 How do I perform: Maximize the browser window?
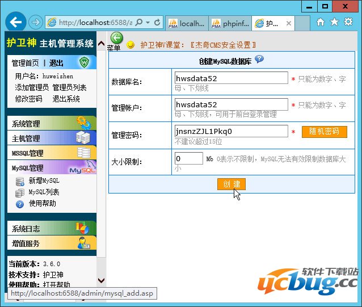point(325,6)
